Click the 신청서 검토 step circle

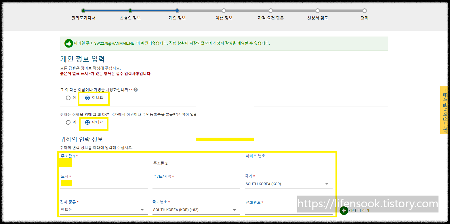point(317,10)
